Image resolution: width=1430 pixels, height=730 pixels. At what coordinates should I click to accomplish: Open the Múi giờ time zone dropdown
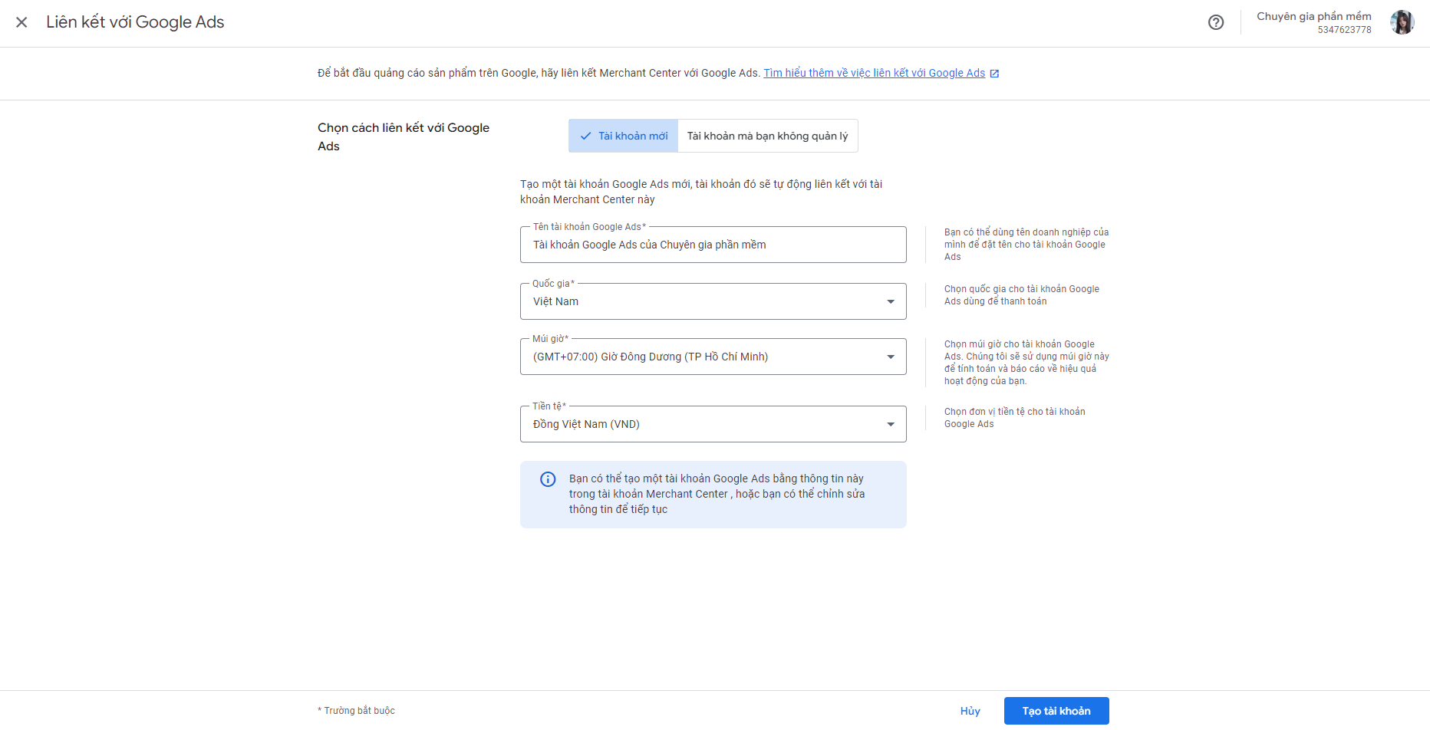coord(713,357)
